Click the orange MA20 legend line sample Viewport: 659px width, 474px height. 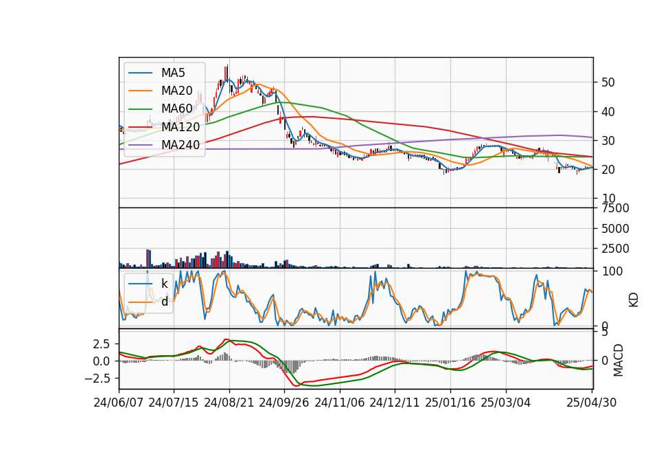[140, 91]
